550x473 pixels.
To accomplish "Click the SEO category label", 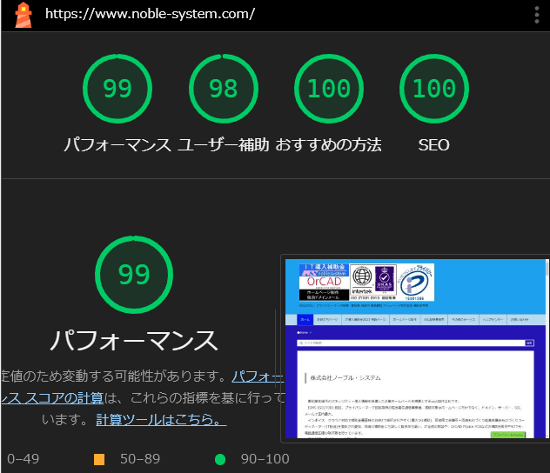I will point(433,145).
